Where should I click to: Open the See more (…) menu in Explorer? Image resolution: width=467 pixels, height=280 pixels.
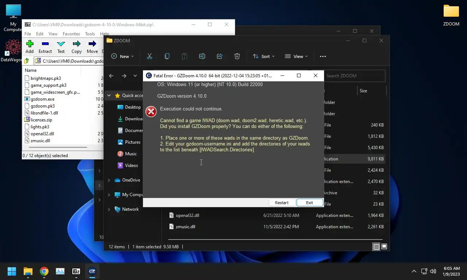pos(323,56)
